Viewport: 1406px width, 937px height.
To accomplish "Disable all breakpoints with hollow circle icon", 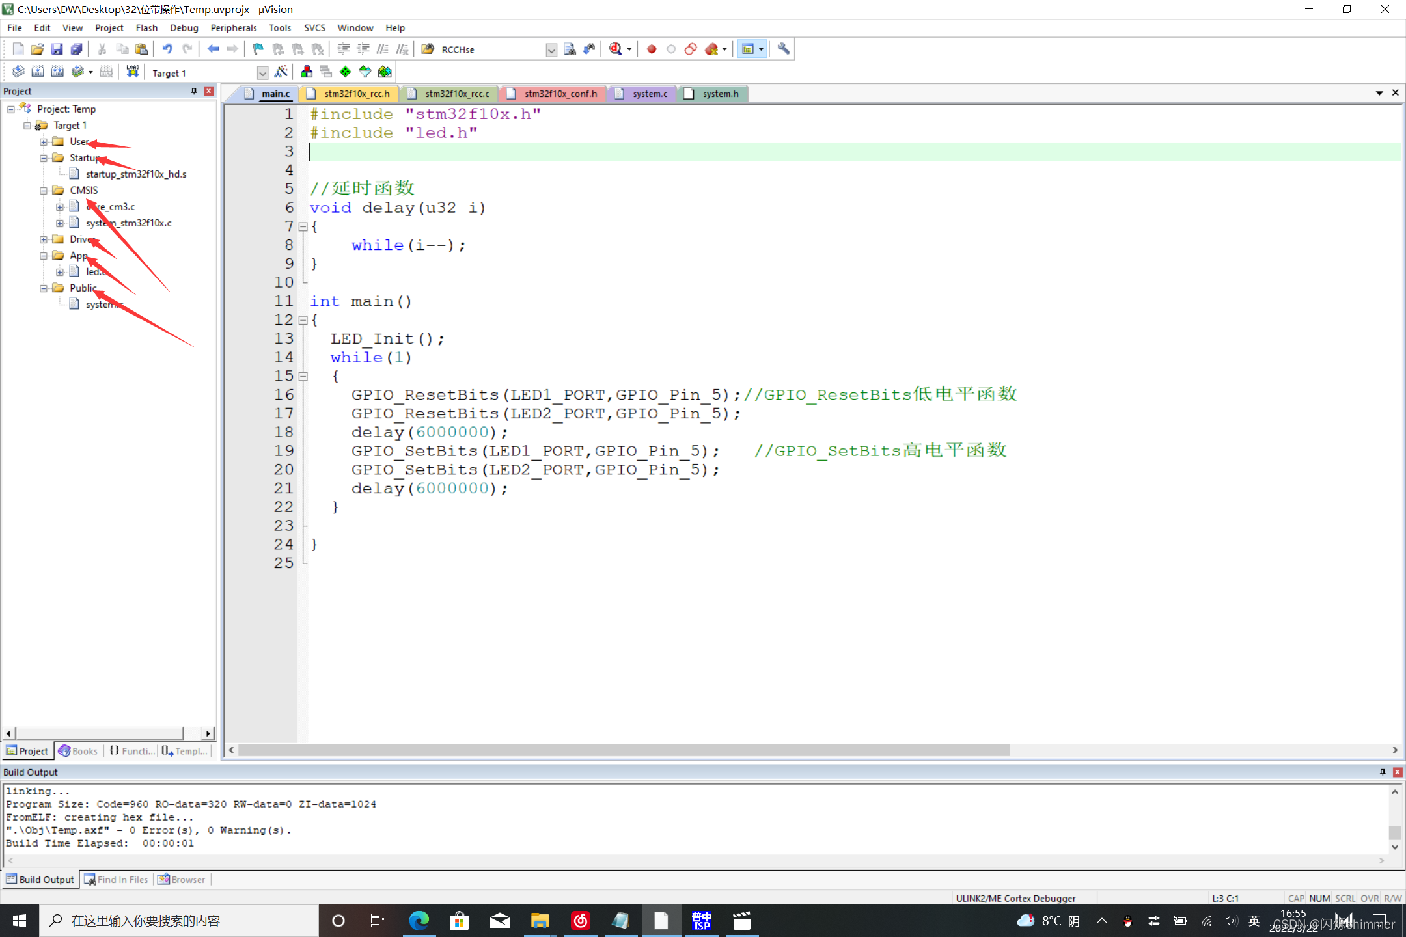I will point(671,49).
